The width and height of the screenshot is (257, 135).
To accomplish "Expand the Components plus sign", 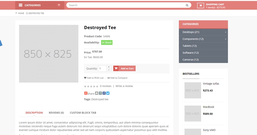I will pos(226,39).
